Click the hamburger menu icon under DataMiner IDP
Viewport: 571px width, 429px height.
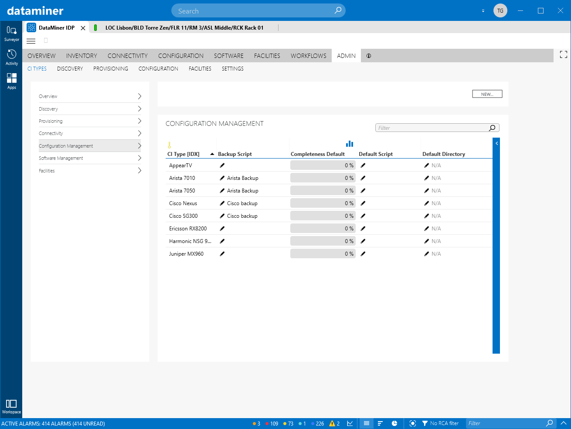point(31,41)
